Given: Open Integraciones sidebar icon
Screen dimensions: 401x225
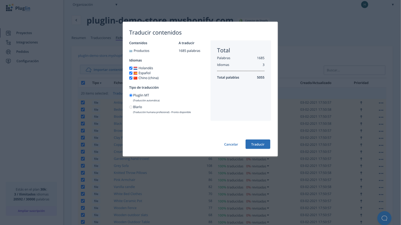Looking at the screenshot, I should tap(8, 42).
